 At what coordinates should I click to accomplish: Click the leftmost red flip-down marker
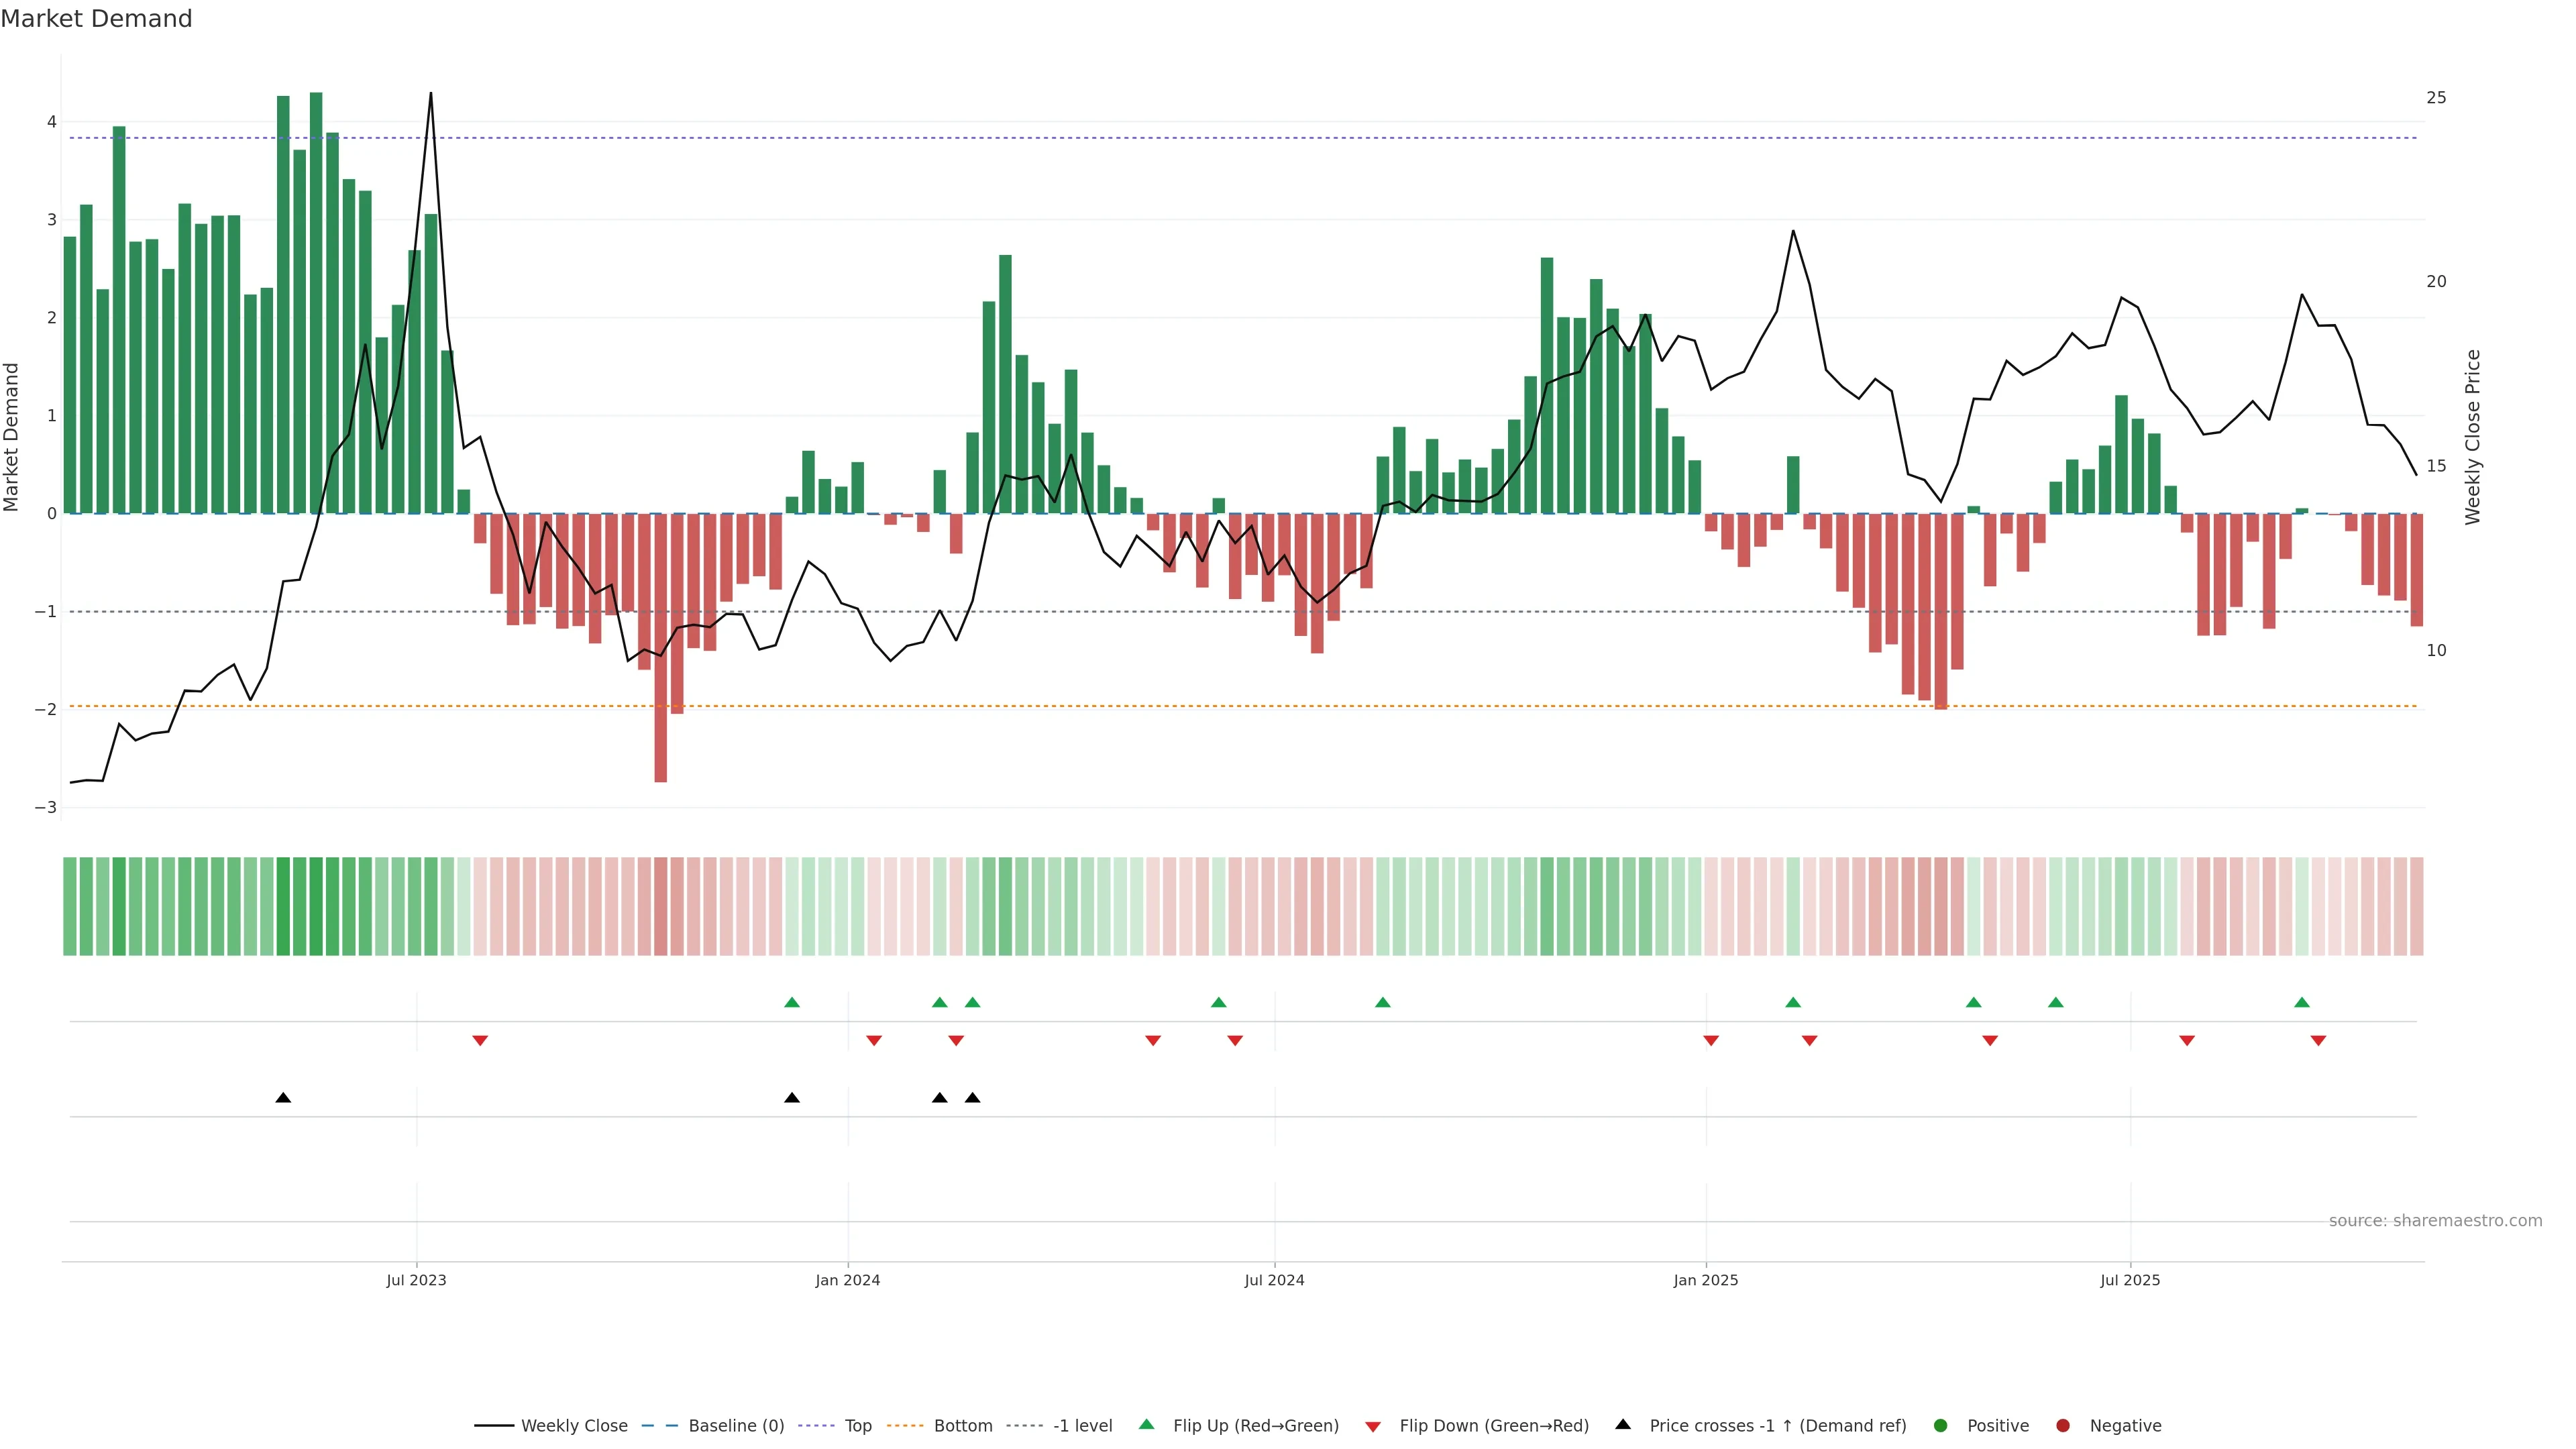pos(480,1041)
